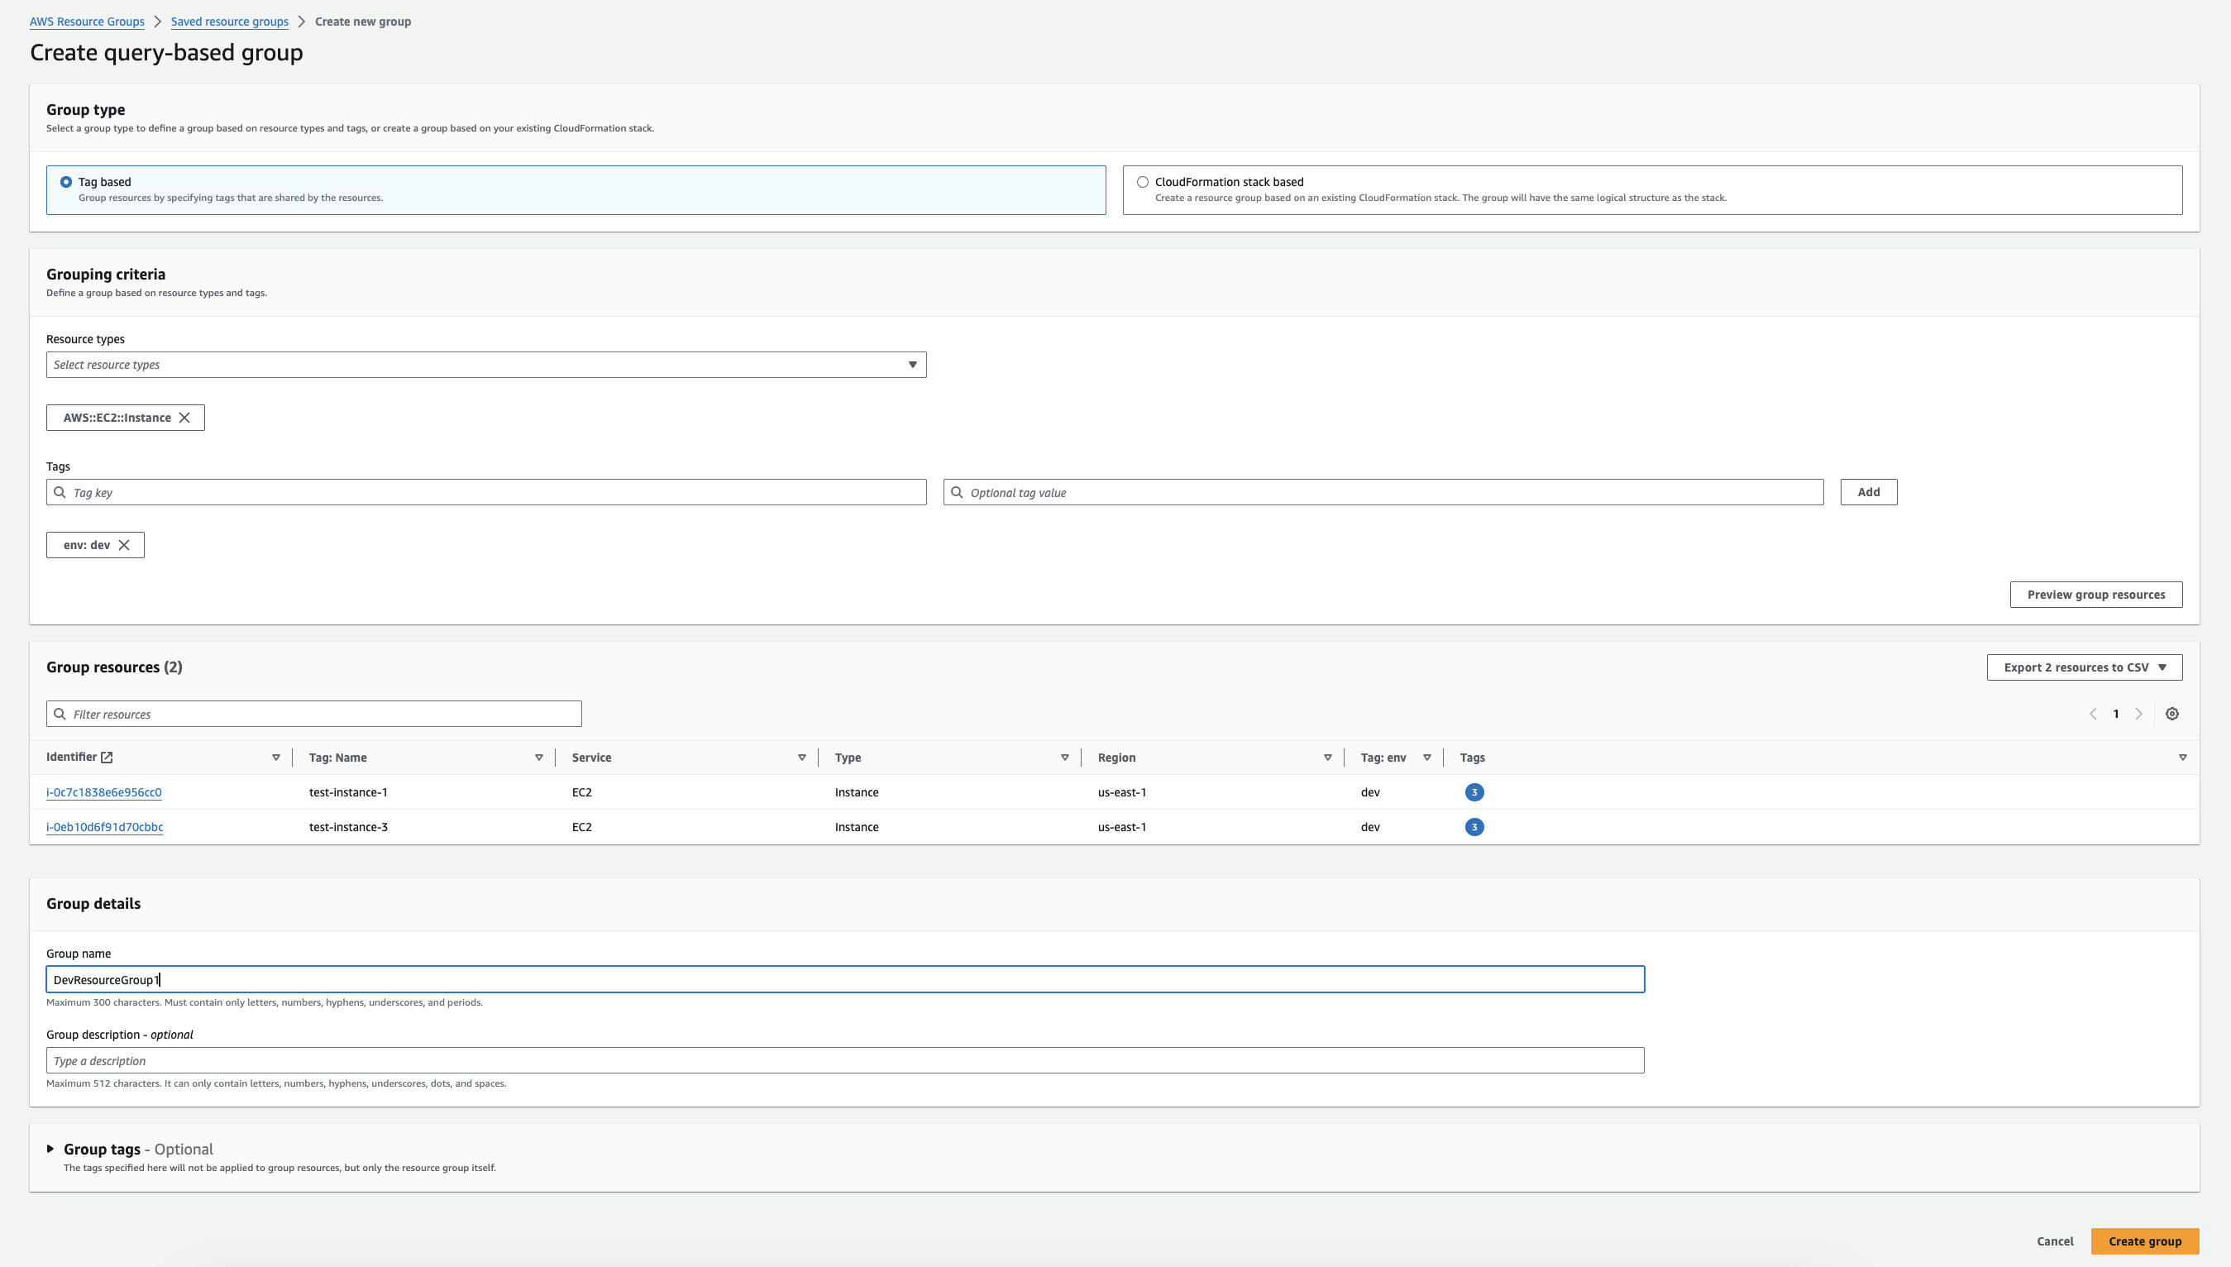Navigate to Saved resource groups breadcrumb
This screenshot has height=1267, width=2231.
[x=229, y=22]
